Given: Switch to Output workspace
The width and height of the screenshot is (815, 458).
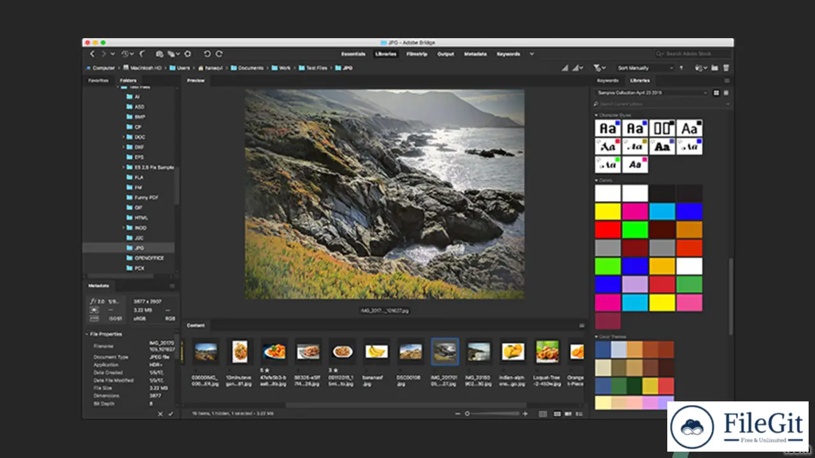Looking at the screenshot, I should (446, 54).
